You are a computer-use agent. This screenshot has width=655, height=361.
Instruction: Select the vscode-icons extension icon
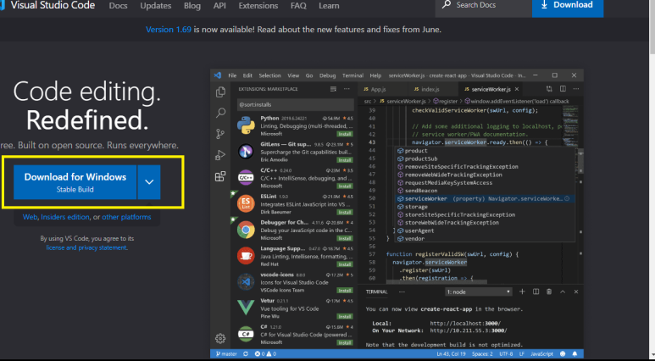[246, 282]
